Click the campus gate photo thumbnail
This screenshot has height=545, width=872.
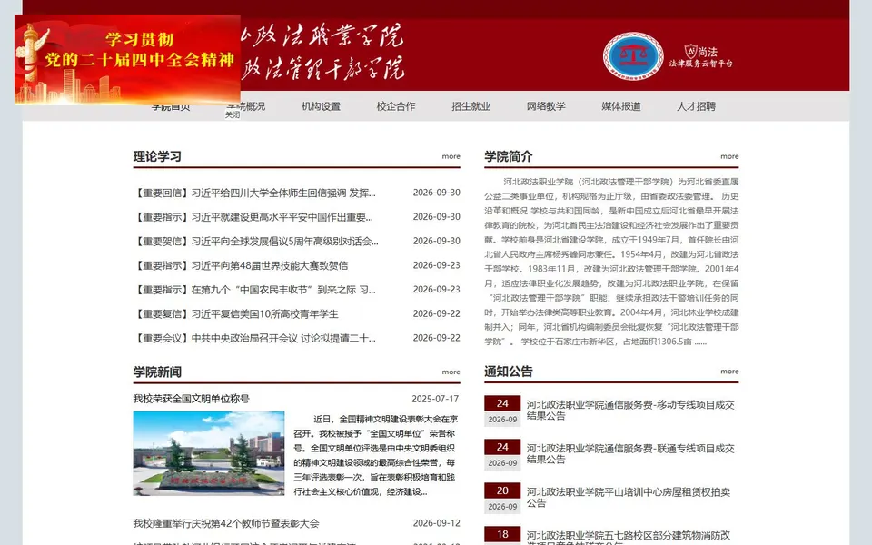point(209,453)
